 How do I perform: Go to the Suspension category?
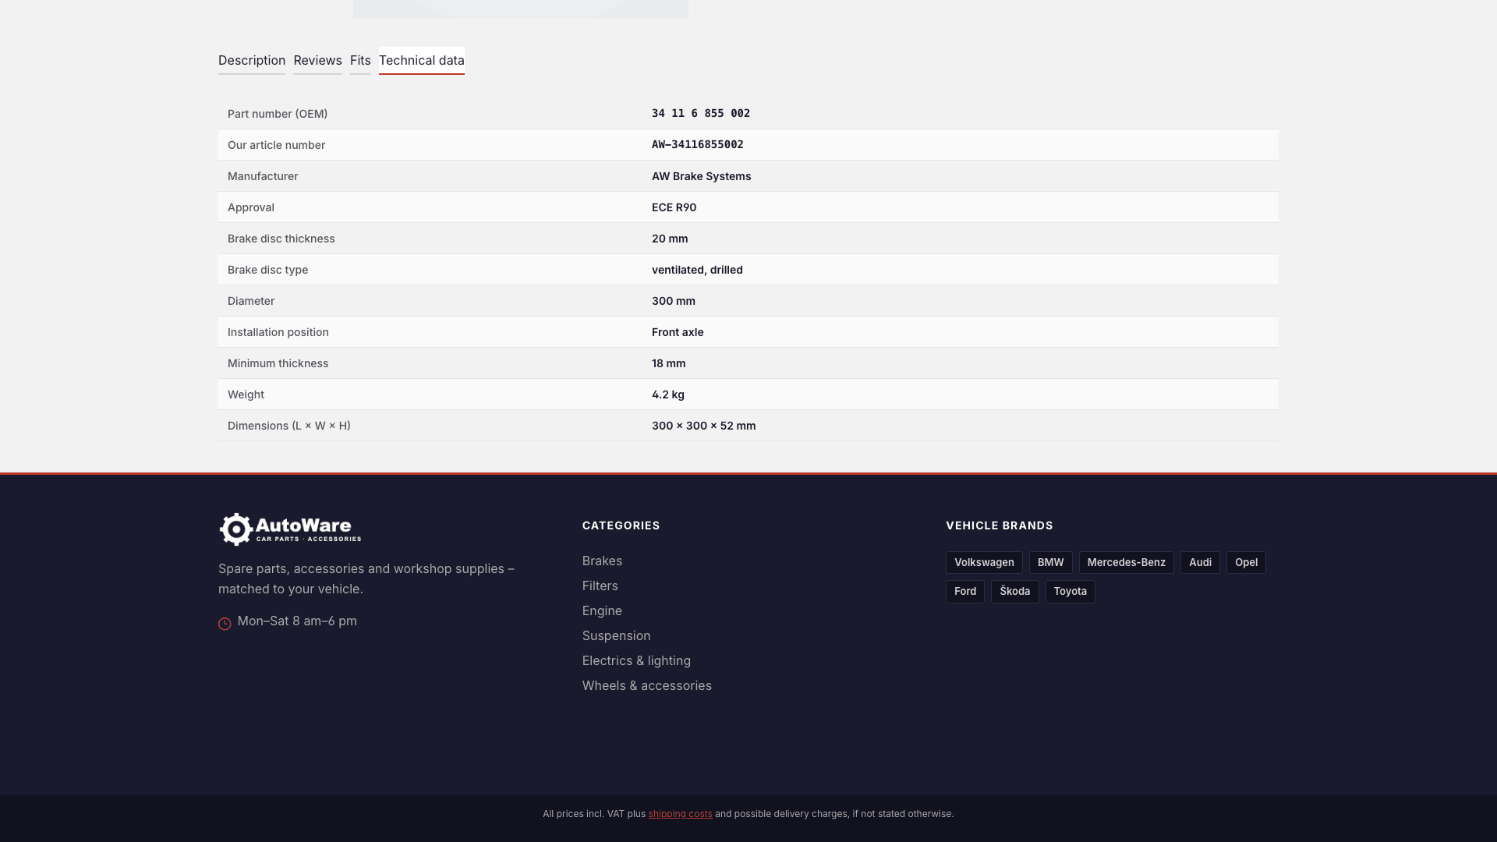(x=616, y=636)
